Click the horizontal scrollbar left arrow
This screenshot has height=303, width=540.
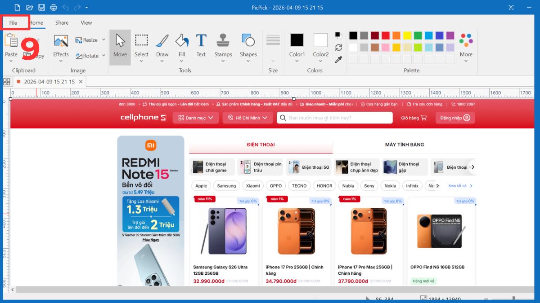click(x=13, y=290)
